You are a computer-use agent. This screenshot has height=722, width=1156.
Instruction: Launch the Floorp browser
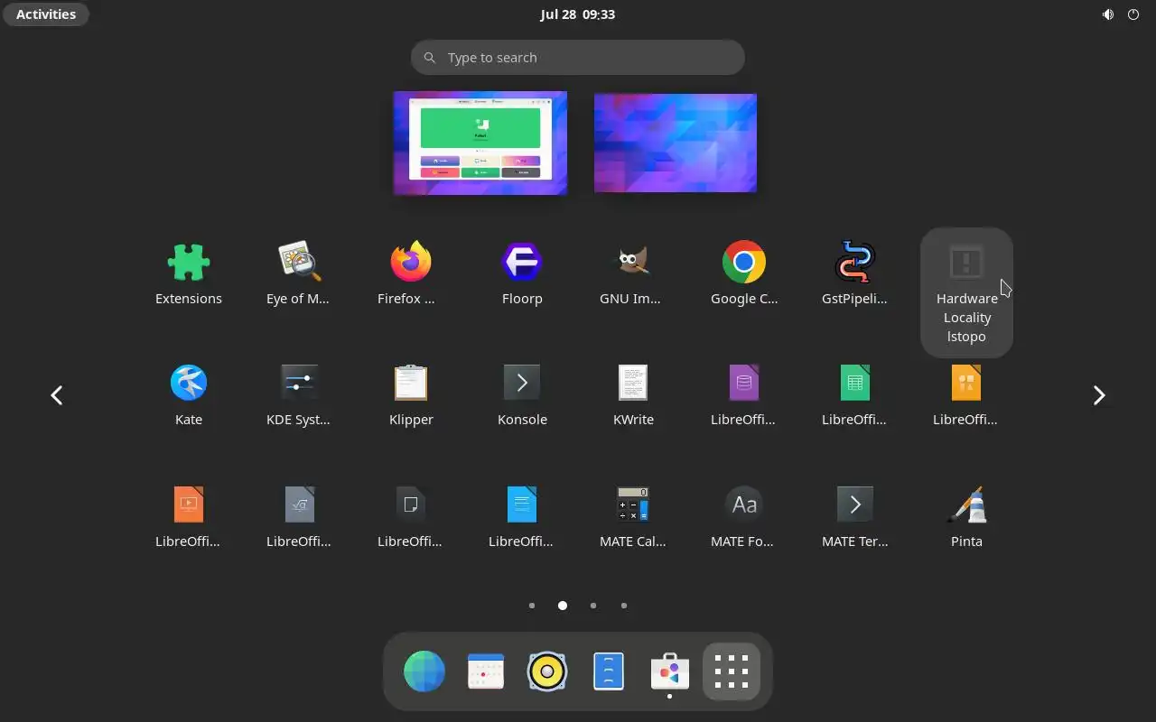[x=522, y=274]
